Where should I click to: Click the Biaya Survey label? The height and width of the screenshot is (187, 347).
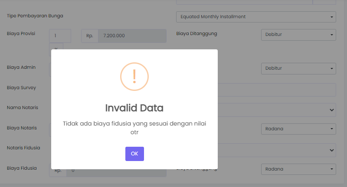point(21,87)
